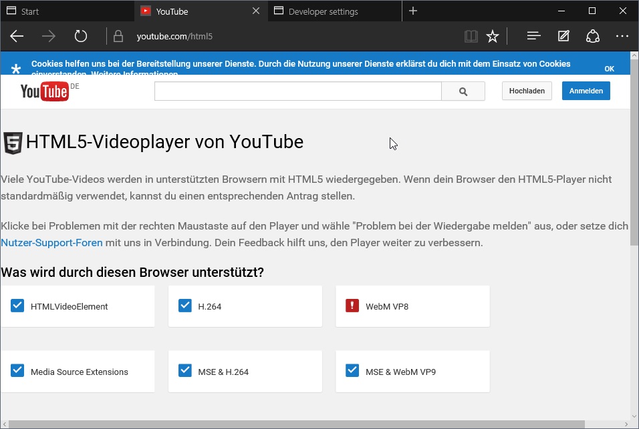Click the address bar URL youtube.com/html5

[174, 36]
